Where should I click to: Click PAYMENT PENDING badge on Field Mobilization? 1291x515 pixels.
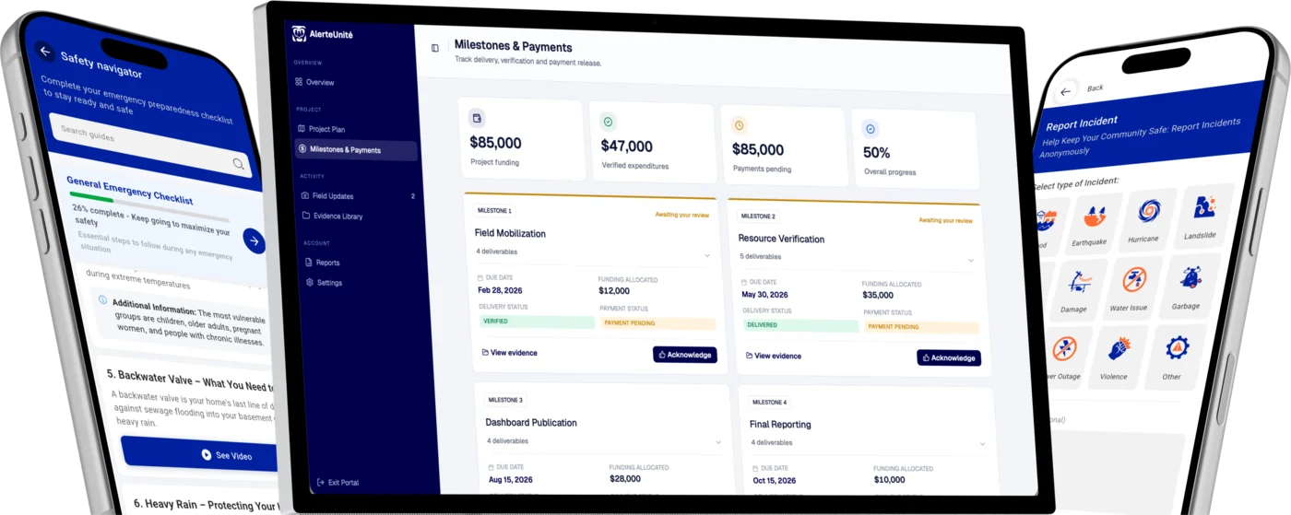pos(657,323)
